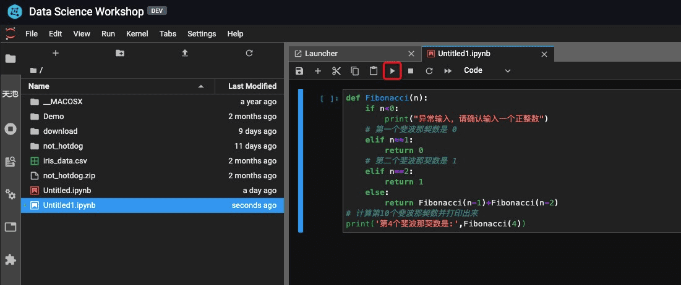Open the Run menu
Screen dimensions: 681x285
coord(108,34)
